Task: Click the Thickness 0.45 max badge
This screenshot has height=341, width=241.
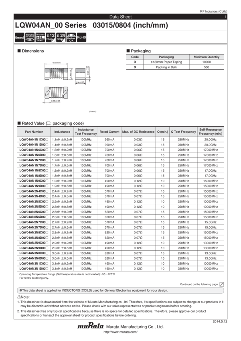Action: [x=40, y=37]
